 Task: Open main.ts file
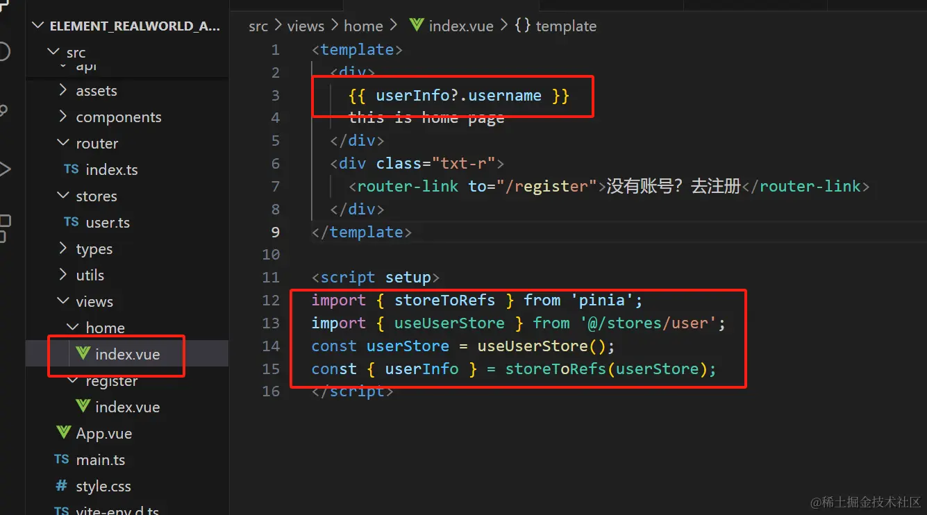(x=101, y=460)
